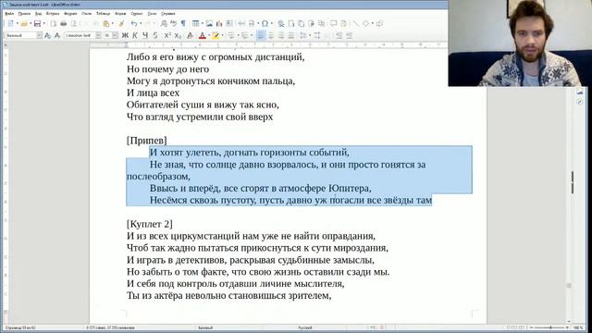Expand the Save dropdown arrow
This screenshot has width=592, height=333.
tap(43, 23)
